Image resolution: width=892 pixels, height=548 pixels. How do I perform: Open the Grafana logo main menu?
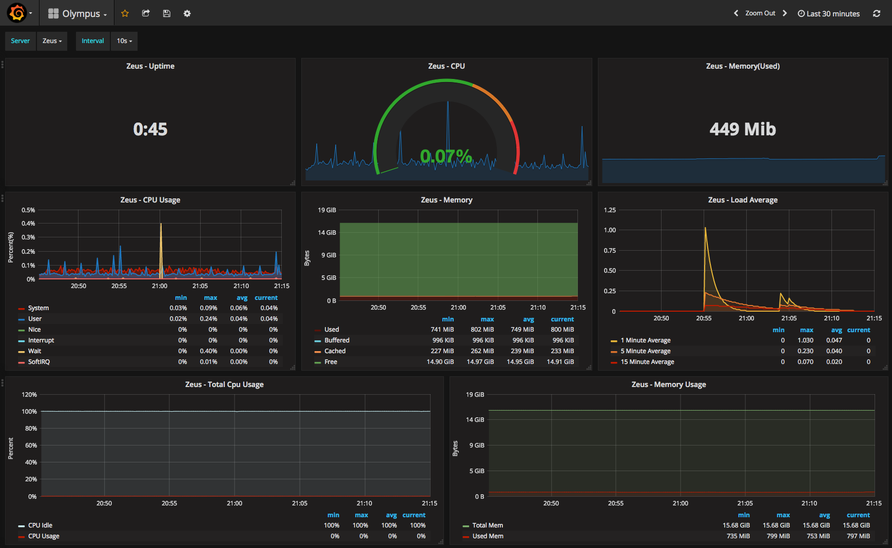(x=17, y=13)
